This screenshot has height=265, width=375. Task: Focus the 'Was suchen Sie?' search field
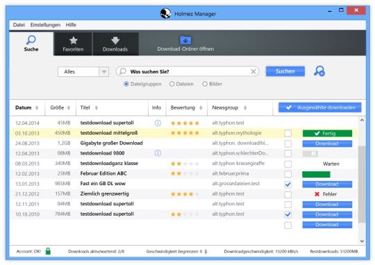tap(187, 71)
